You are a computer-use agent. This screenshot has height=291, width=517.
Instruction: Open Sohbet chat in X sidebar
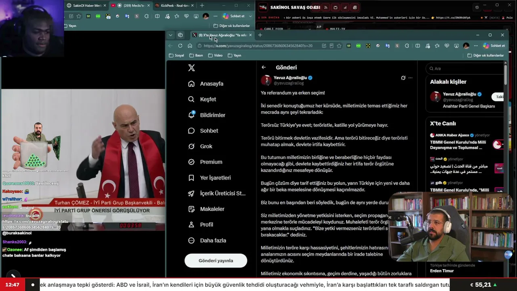[203, 131]
